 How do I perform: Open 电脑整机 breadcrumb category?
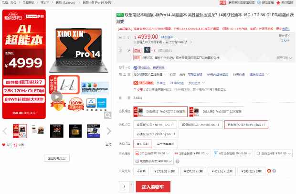click(29, 2)
